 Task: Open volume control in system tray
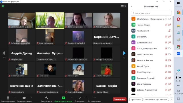click(180, 81)
